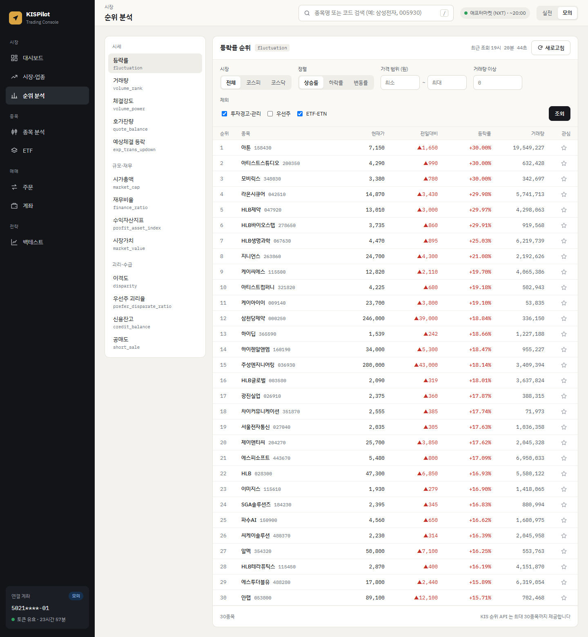588x637 pixels.
Task: Uncheck the 투자경고·관리 exclusion checkbox
Action: coord(224,114)
